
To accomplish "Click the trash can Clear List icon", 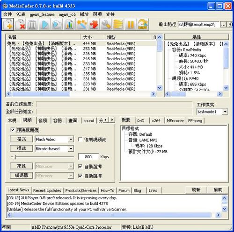I will click(32, 24).
